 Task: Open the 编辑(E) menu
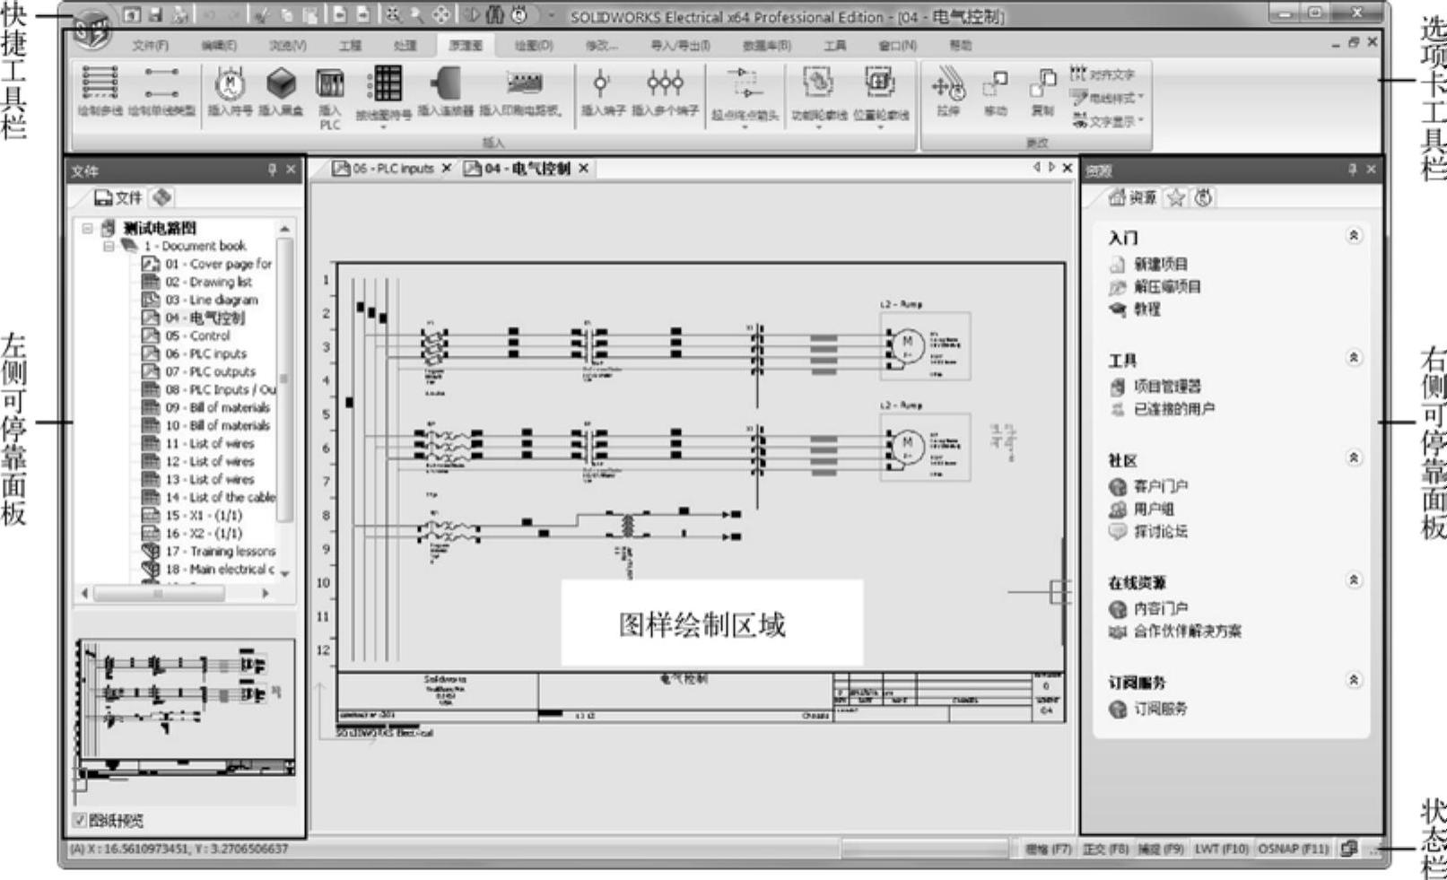[x=220, y=45]
